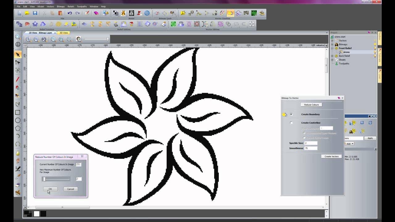Select the Arc tool

pos(18,136)
